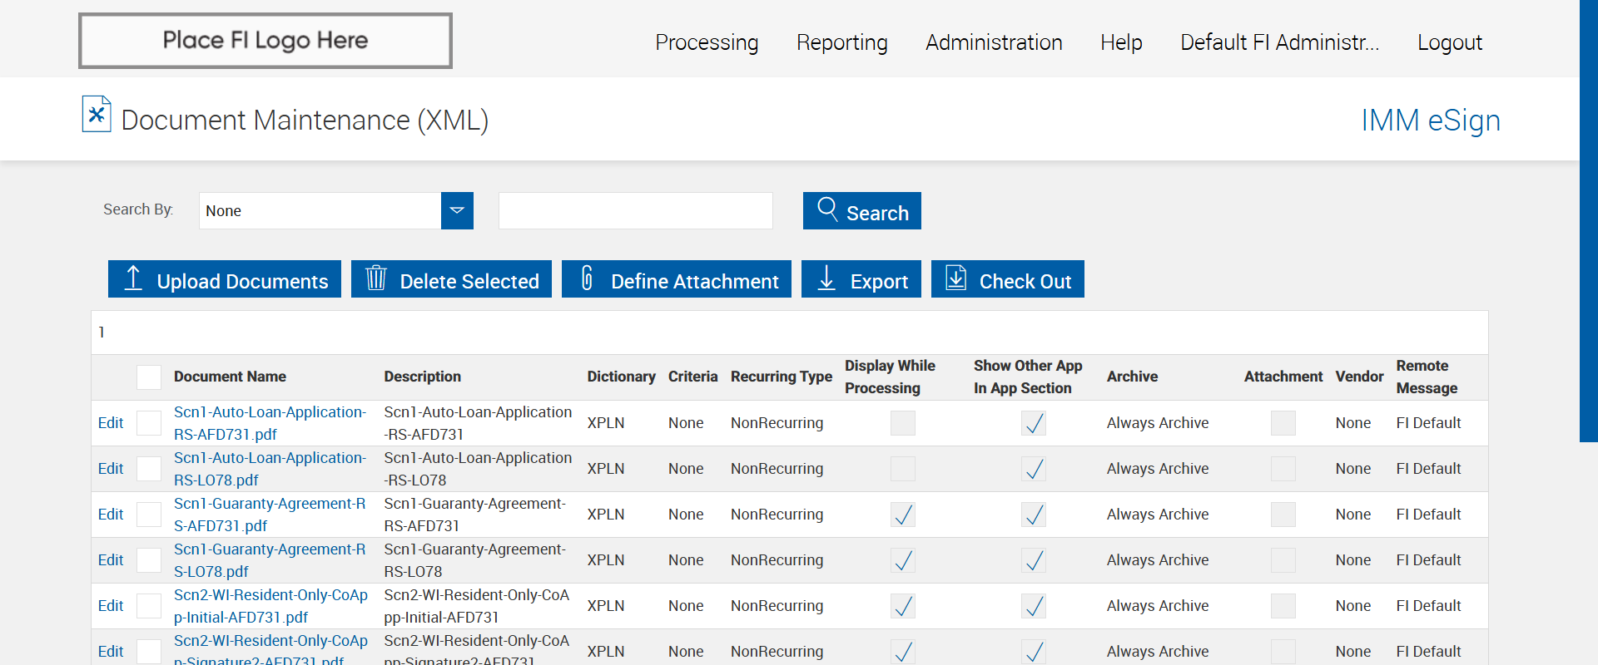Open the Processing menu
The image size is (1598, 665).
point(707,42)
